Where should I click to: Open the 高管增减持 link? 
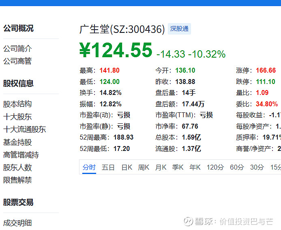pyautogui.click(x=21, y=155)
